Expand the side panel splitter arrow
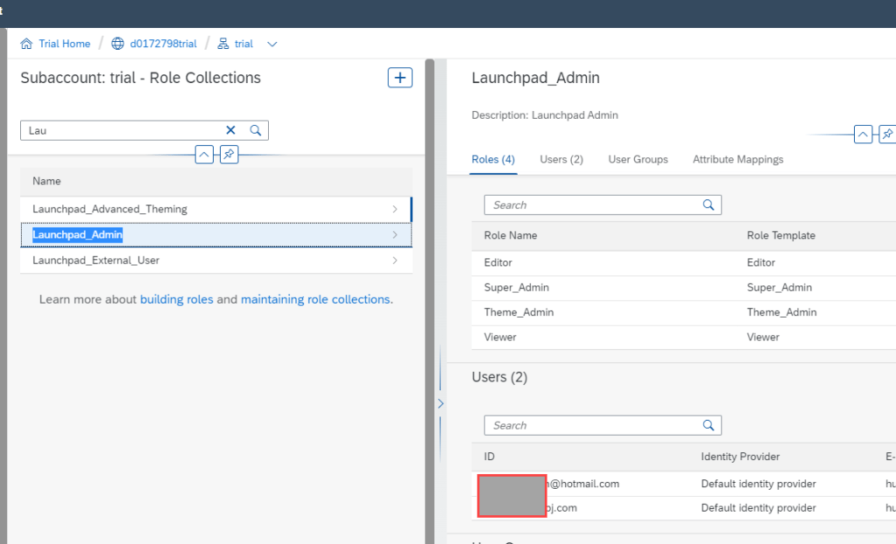Screen dimensions: 896x544 pos(440,403)
